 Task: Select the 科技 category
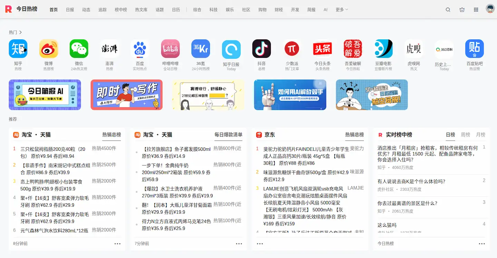pyautogui.click(x=213, y=10)
